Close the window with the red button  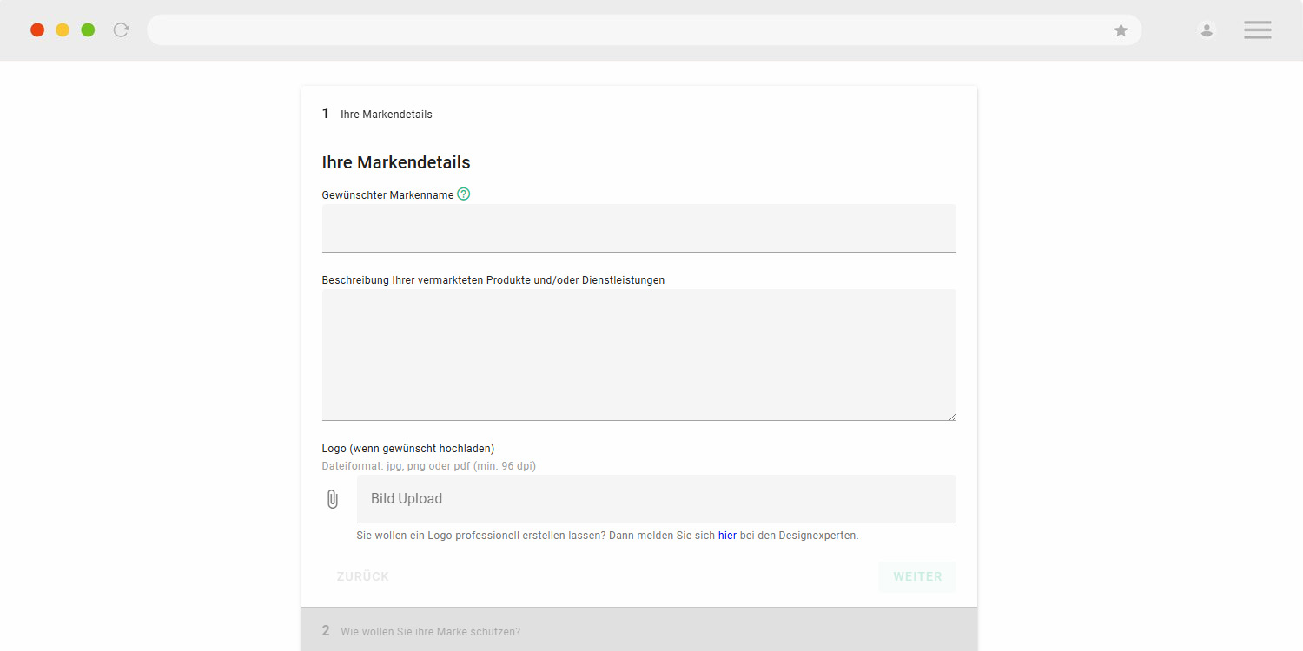(x=37, y=30)
